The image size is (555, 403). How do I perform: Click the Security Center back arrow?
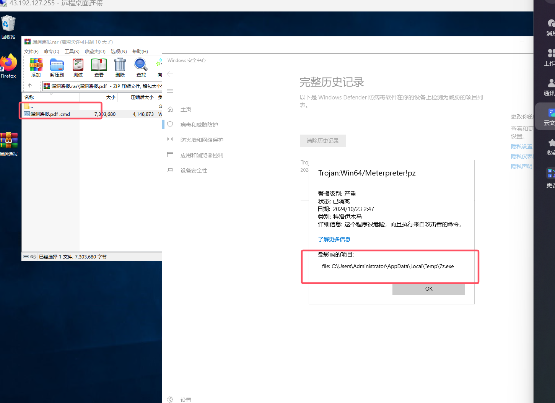170,74
